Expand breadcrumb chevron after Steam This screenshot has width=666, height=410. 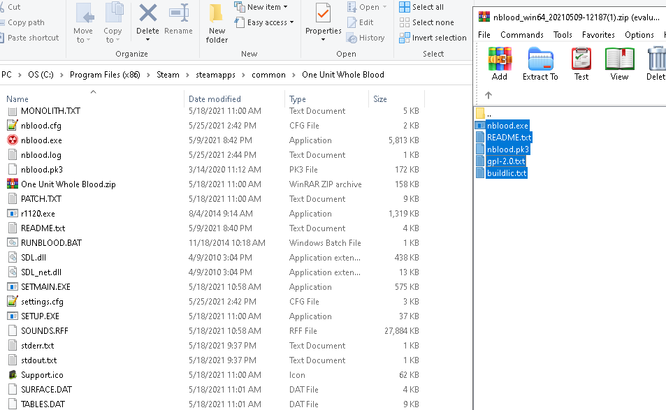[x=187, y=75]
